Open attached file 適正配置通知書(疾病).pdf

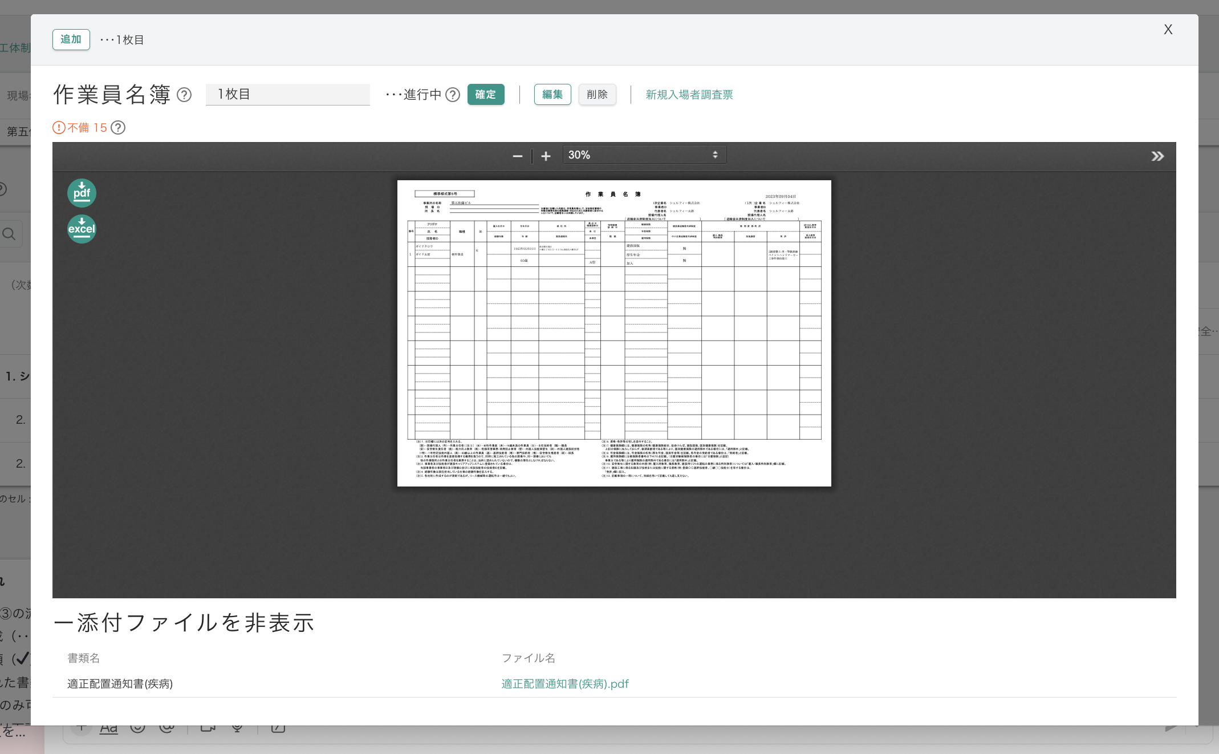564,683
